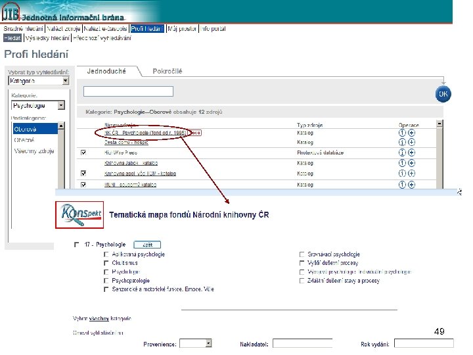The image size is (473, 355).
Task: Select Obecné subcategory
Action: click(x=24, y=140)
